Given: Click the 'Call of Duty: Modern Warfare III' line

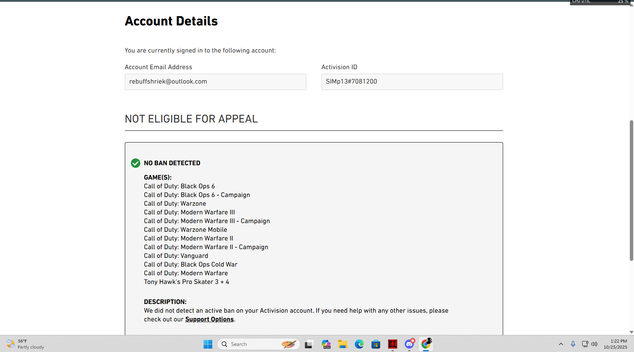Looking at the screenshot, I should pos(190,212).
